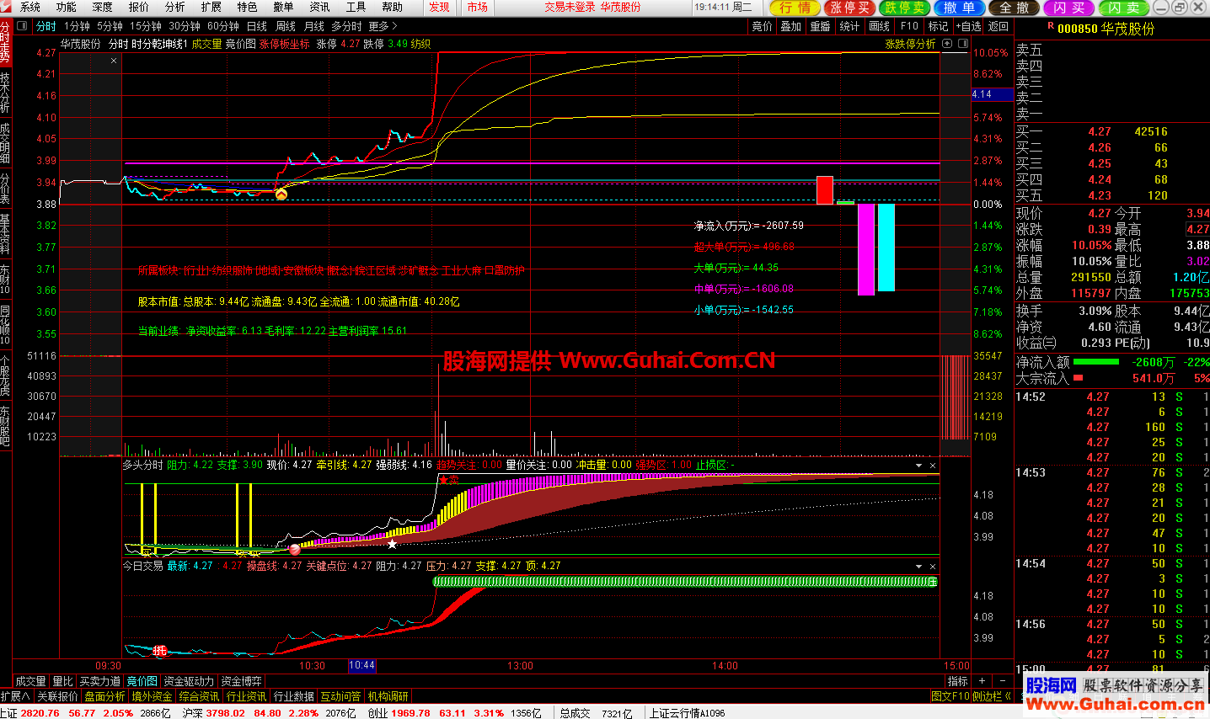Screen dimensions: 1210x719
Task: Switch to the 日线 period tab
Action: [257, 26]
